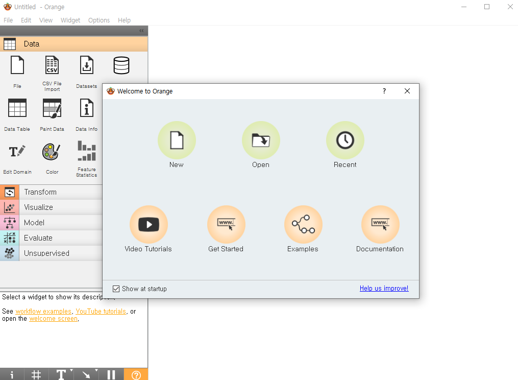
Task: Follow the workflow examples link
Action: [x=43, y=311]
